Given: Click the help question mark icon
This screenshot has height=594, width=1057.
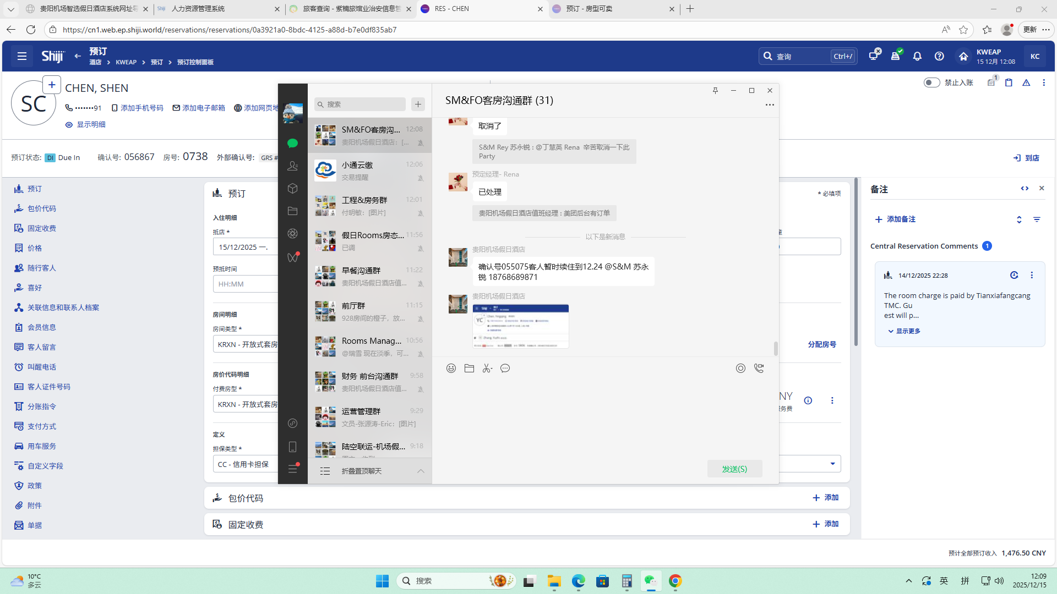Looking at the screenshot, I should tap(939, 56).
